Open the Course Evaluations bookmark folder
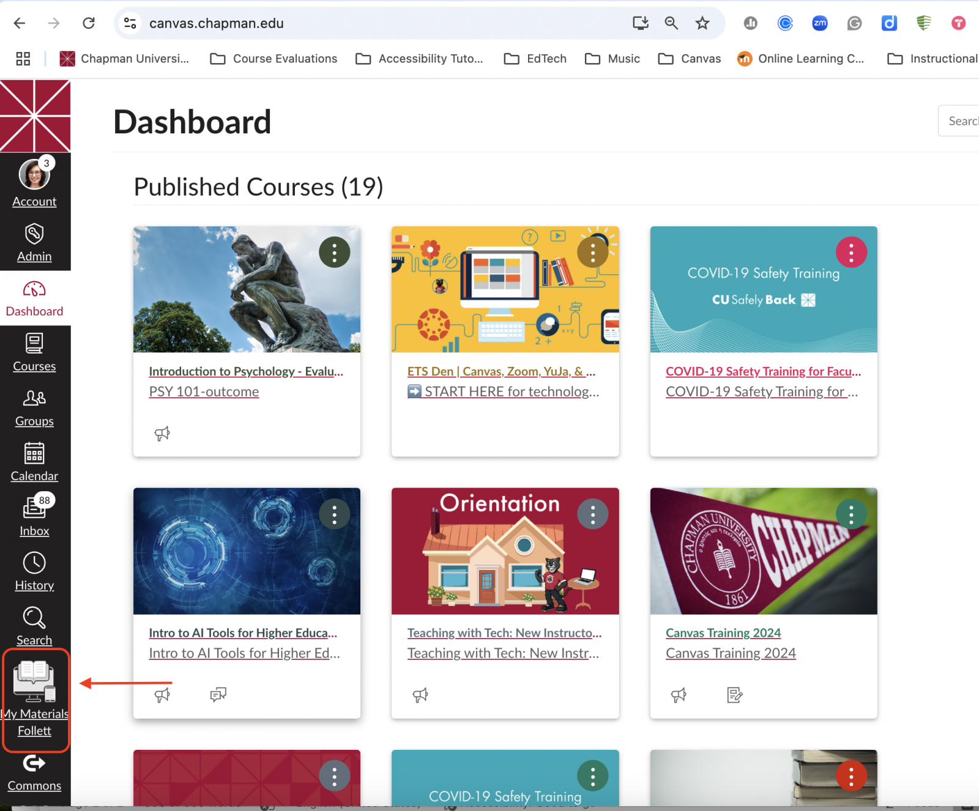The height and width of the screenshot is (811, 979). [x=274, y=59]
